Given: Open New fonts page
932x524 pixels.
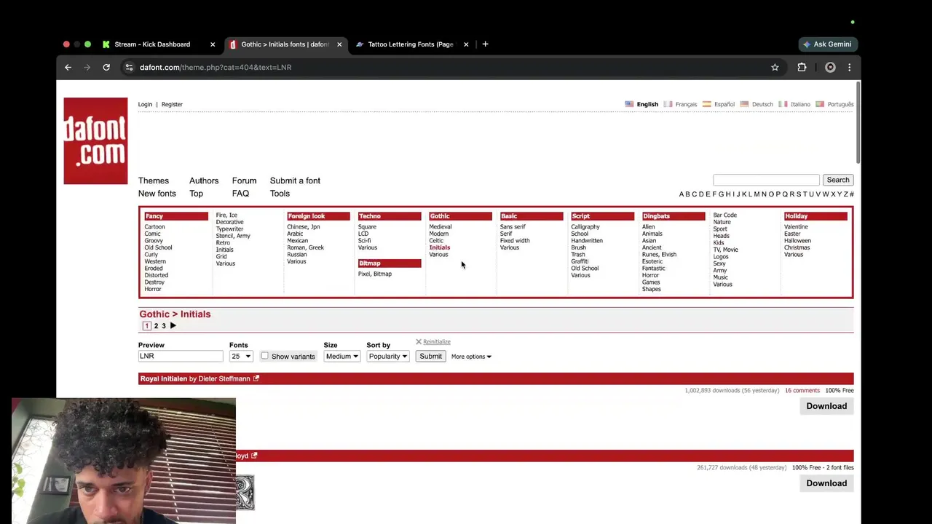Looking at the screenshot, I should [157, 194].
